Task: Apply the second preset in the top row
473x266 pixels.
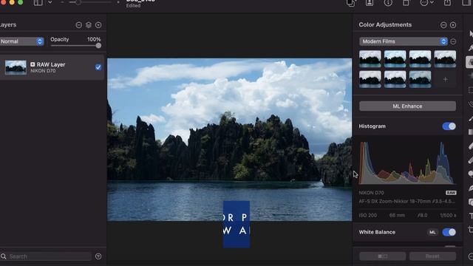Action: click(x=395, y=58)
